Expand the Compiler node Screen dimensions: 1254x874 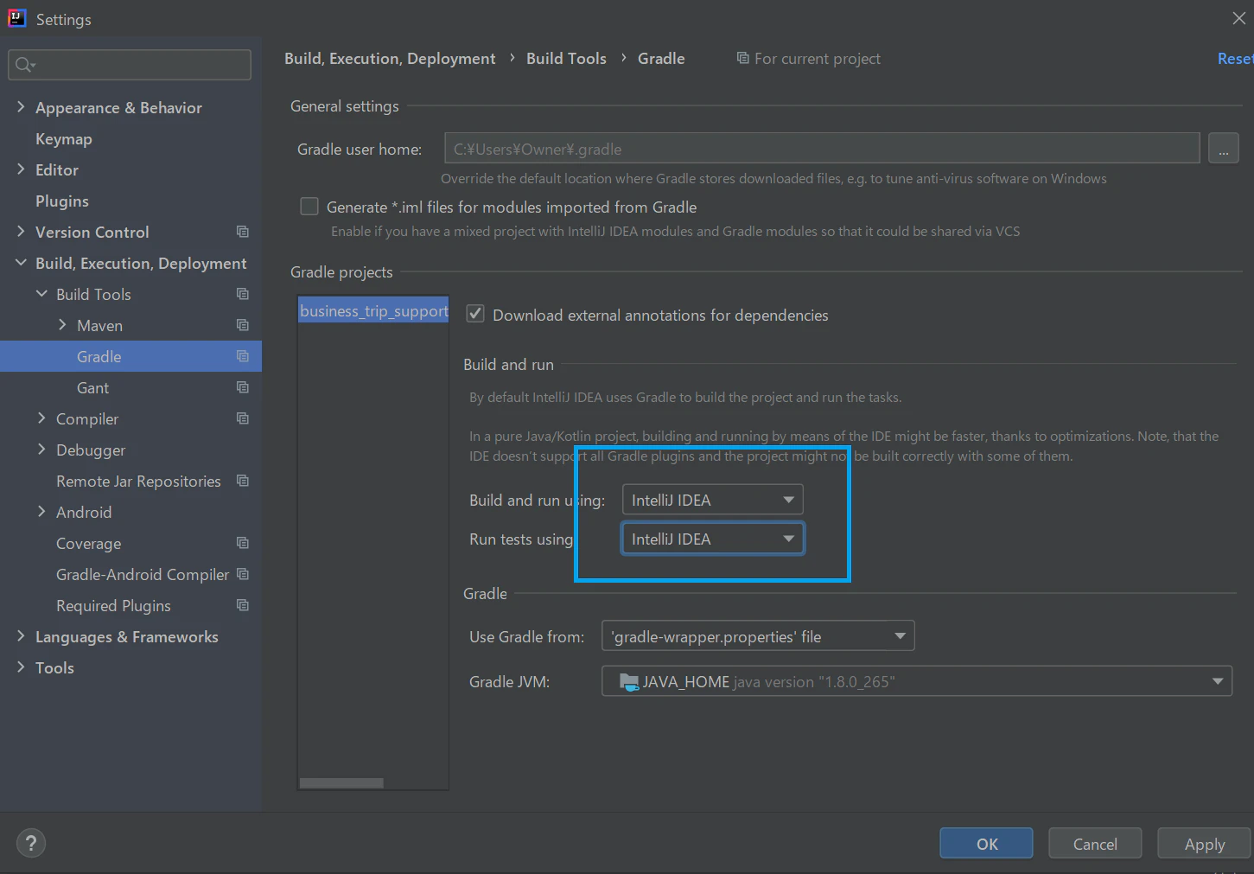[x=41, y=418]
